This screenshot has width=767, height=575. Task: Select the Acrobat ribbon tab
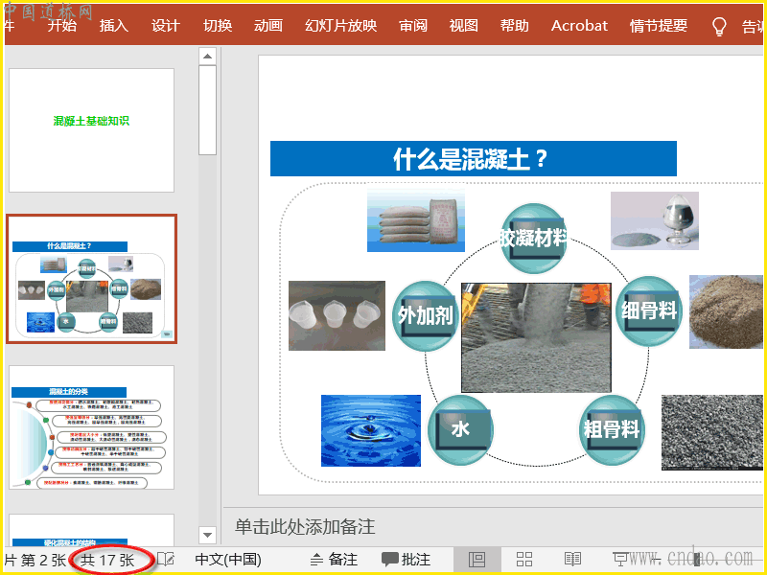580,26
